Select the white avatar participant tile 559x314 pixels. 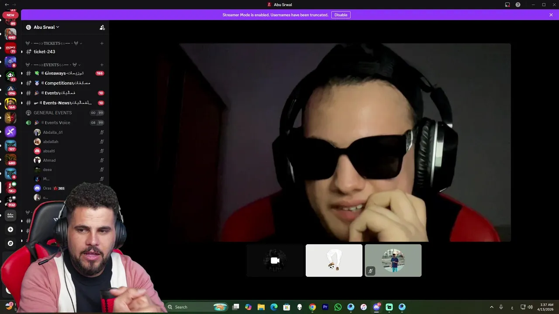334,260
